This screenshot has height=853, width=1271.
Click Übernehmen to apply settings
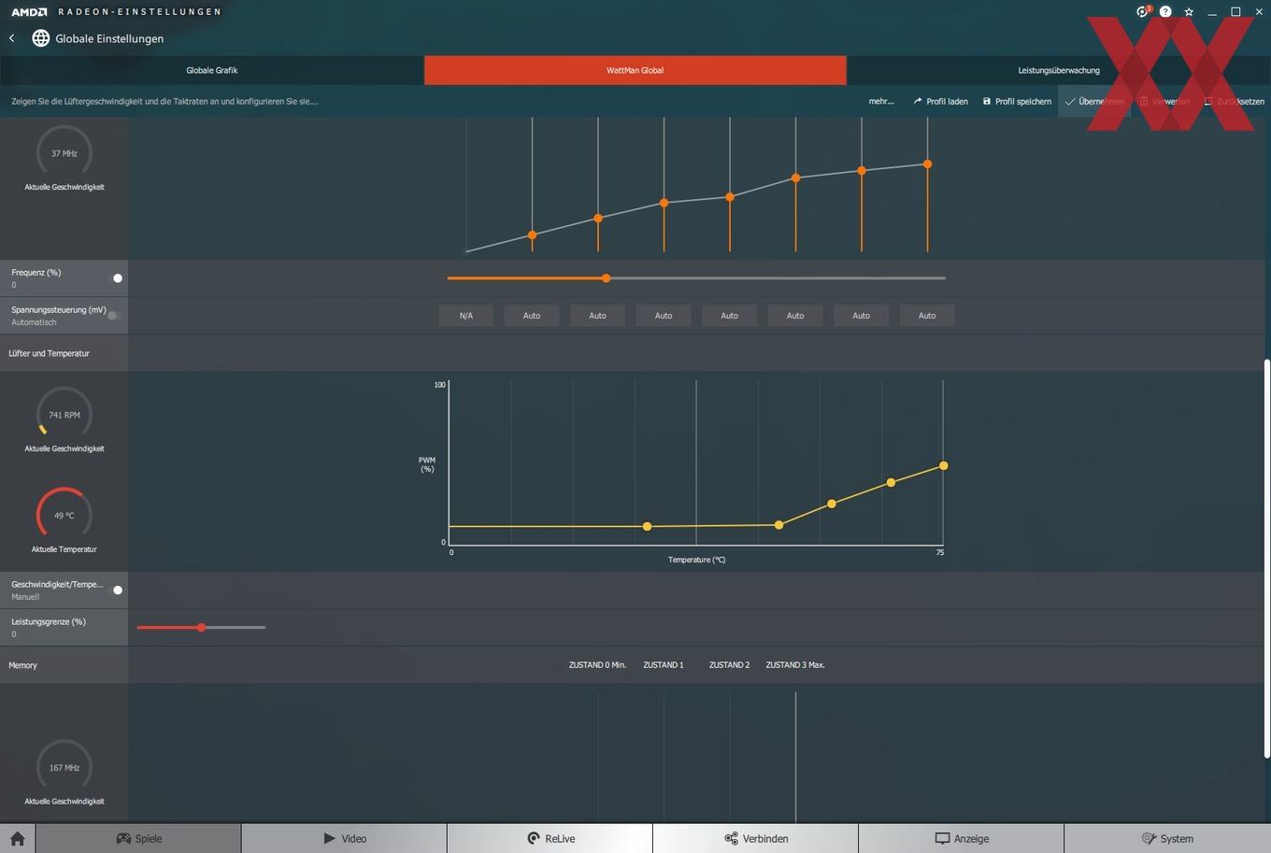(1094, 101)
